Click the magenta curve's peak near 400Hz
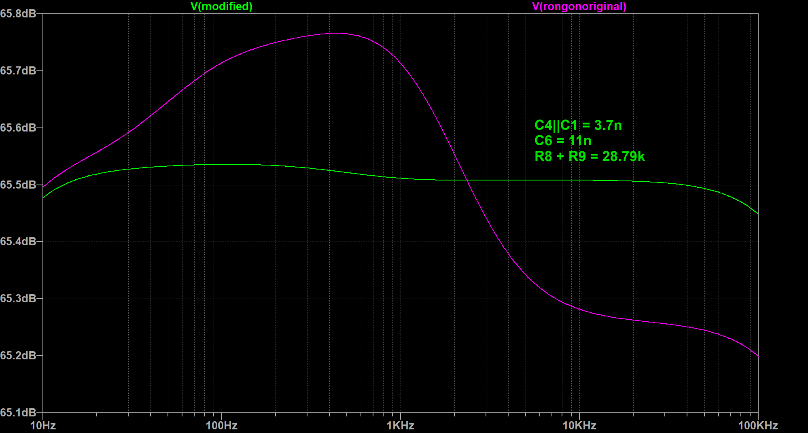The height and width of the screenshot is (433, 808). (x=337, y=33)
